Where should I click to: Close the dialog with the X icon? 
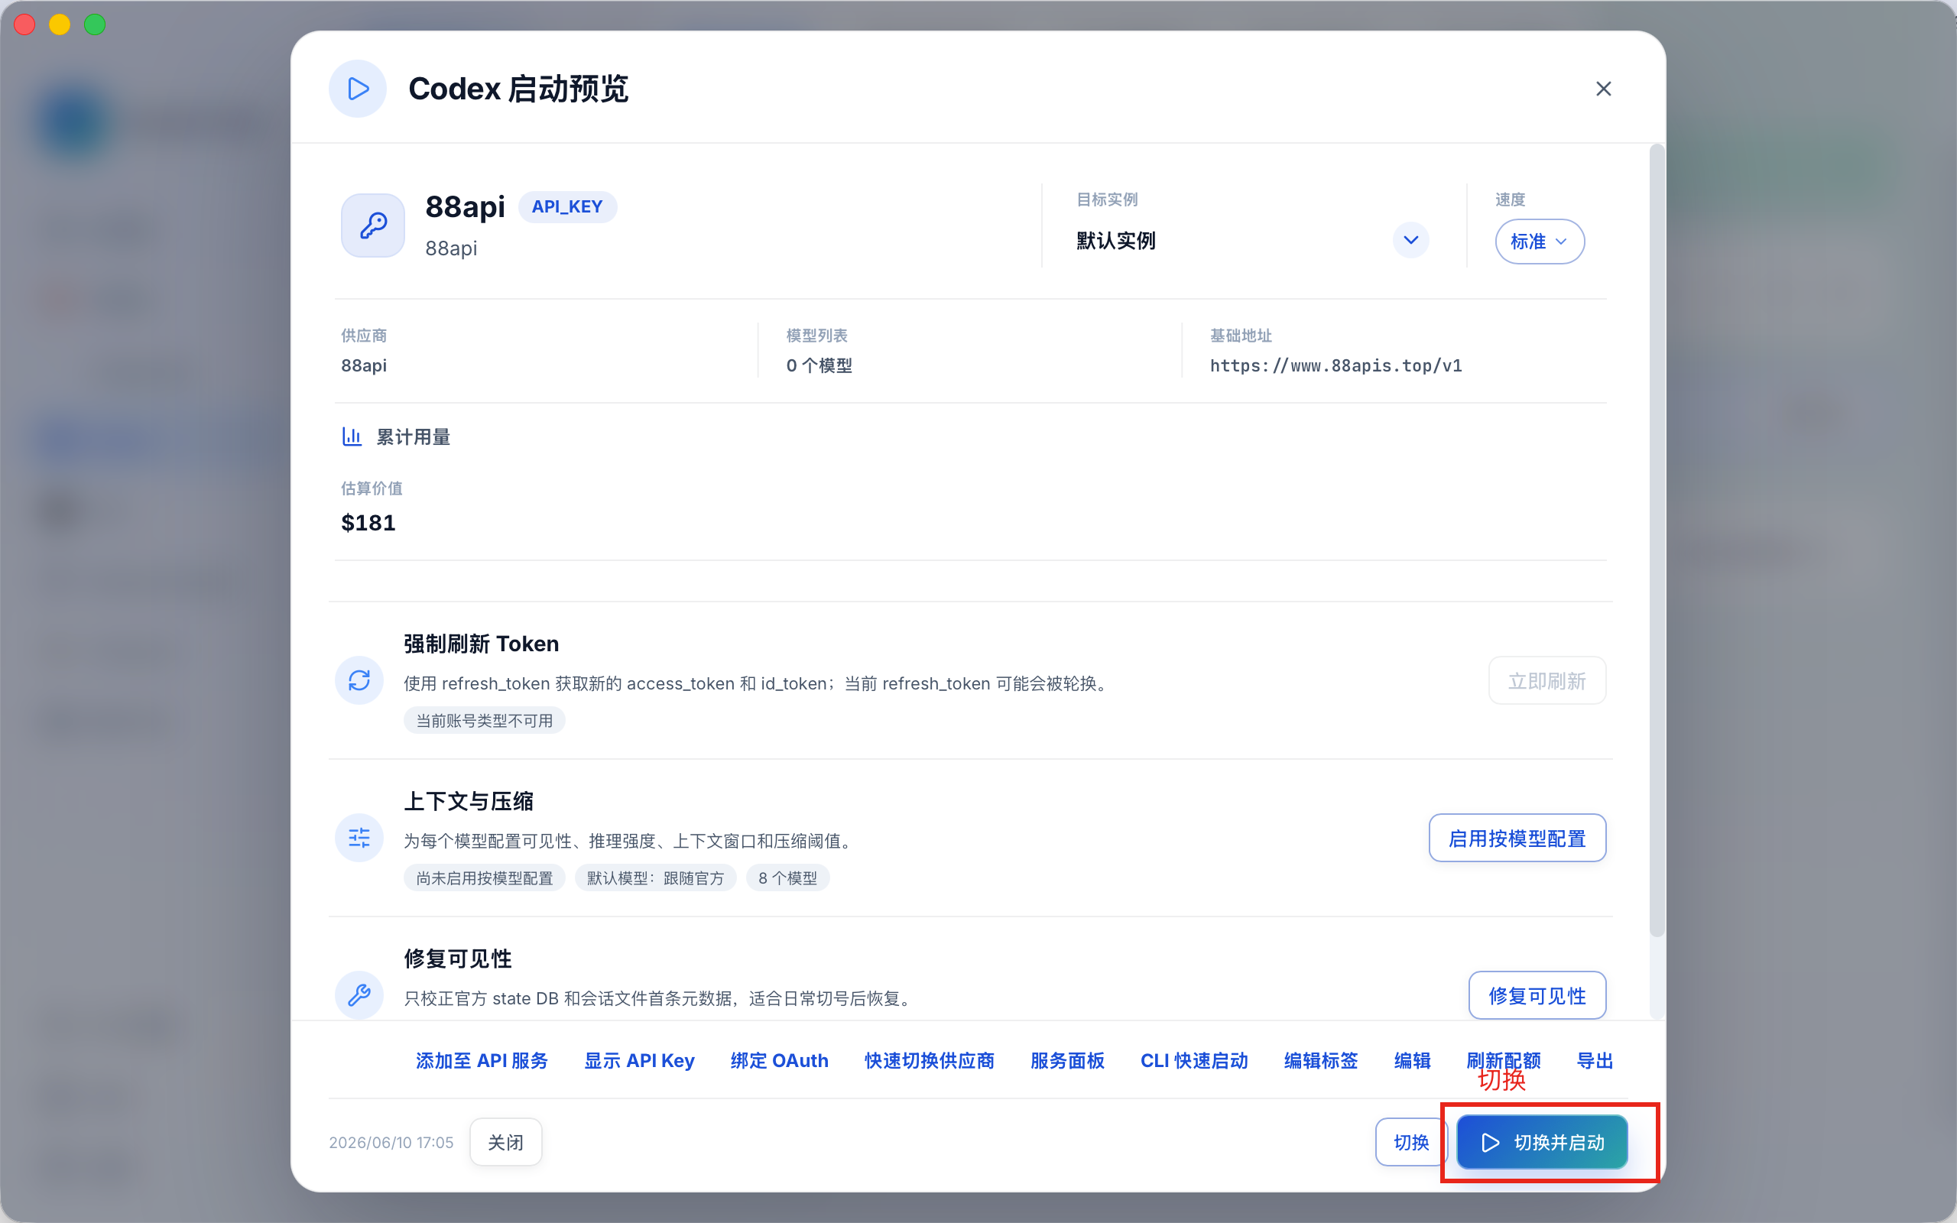1603,89
